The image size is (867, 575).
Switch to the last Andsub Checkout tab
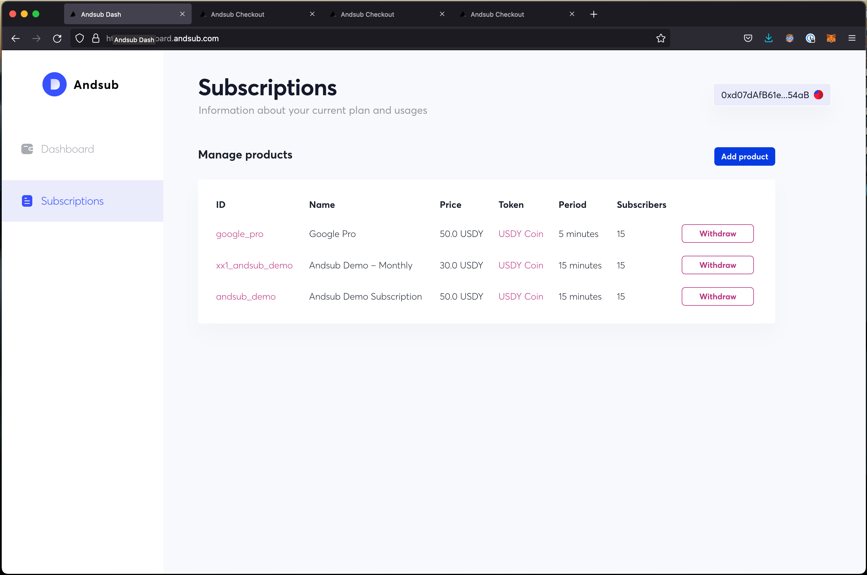(x=517, y=14)
